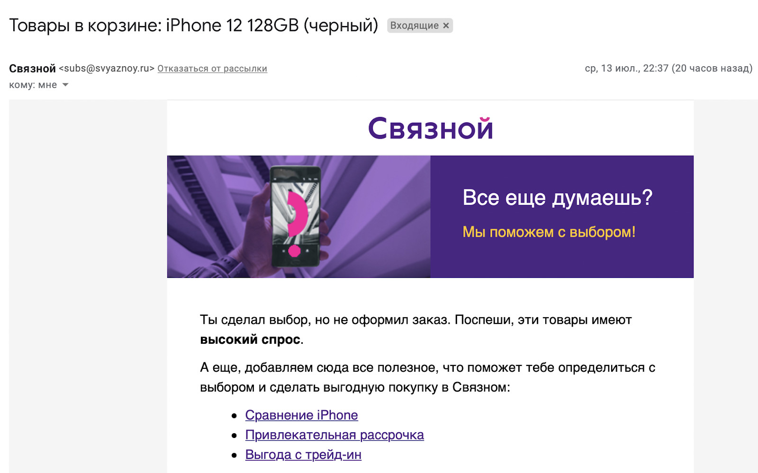Select the Входящие label tag
758x473 pixels.
point(415,26)
